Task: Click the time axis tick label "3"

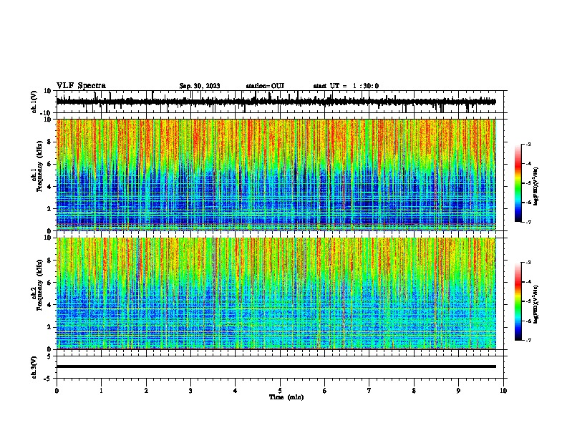Action: 190,391
